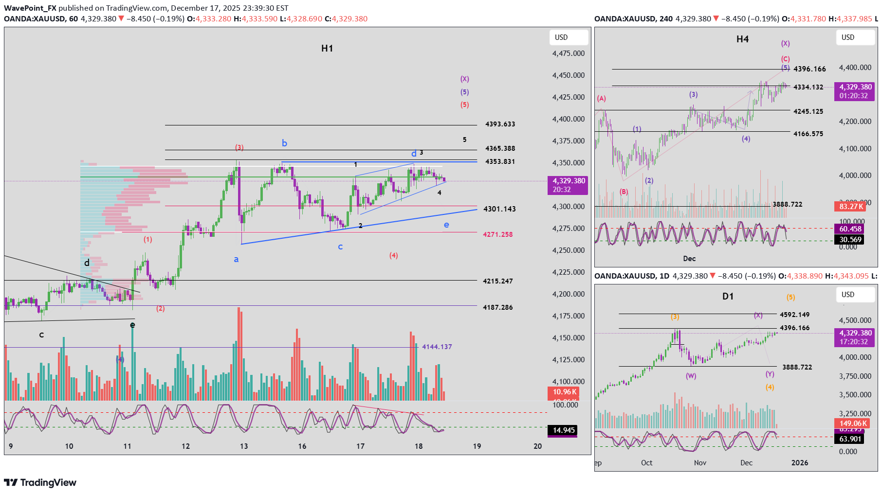The image size is (882, 494).
Task: Open the USD currency selector on D1 chart
Action: [848, 295]
